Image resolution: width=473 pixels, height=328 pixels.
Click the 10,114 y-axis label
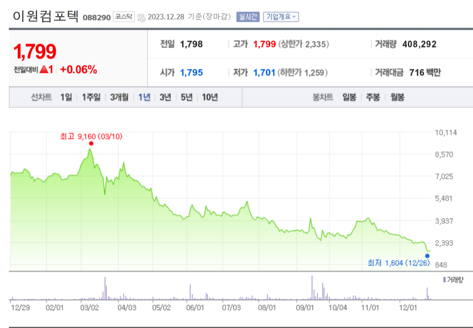pyautogui.click(x=446, y=132)
